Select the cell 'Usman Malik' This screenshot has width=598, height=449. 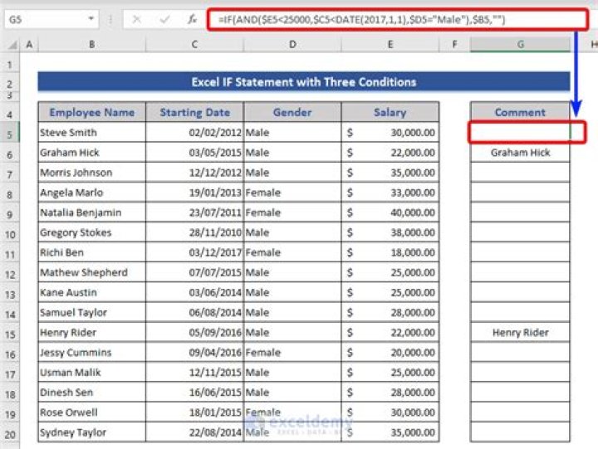(92, 373)
